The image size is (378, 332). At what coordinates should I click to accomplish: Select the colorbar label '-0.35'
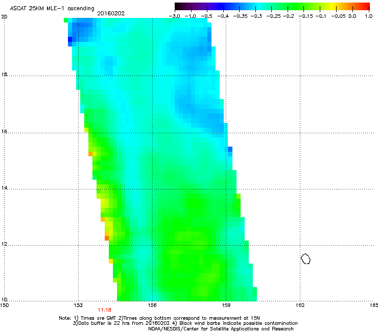click(x=241, y=16)
